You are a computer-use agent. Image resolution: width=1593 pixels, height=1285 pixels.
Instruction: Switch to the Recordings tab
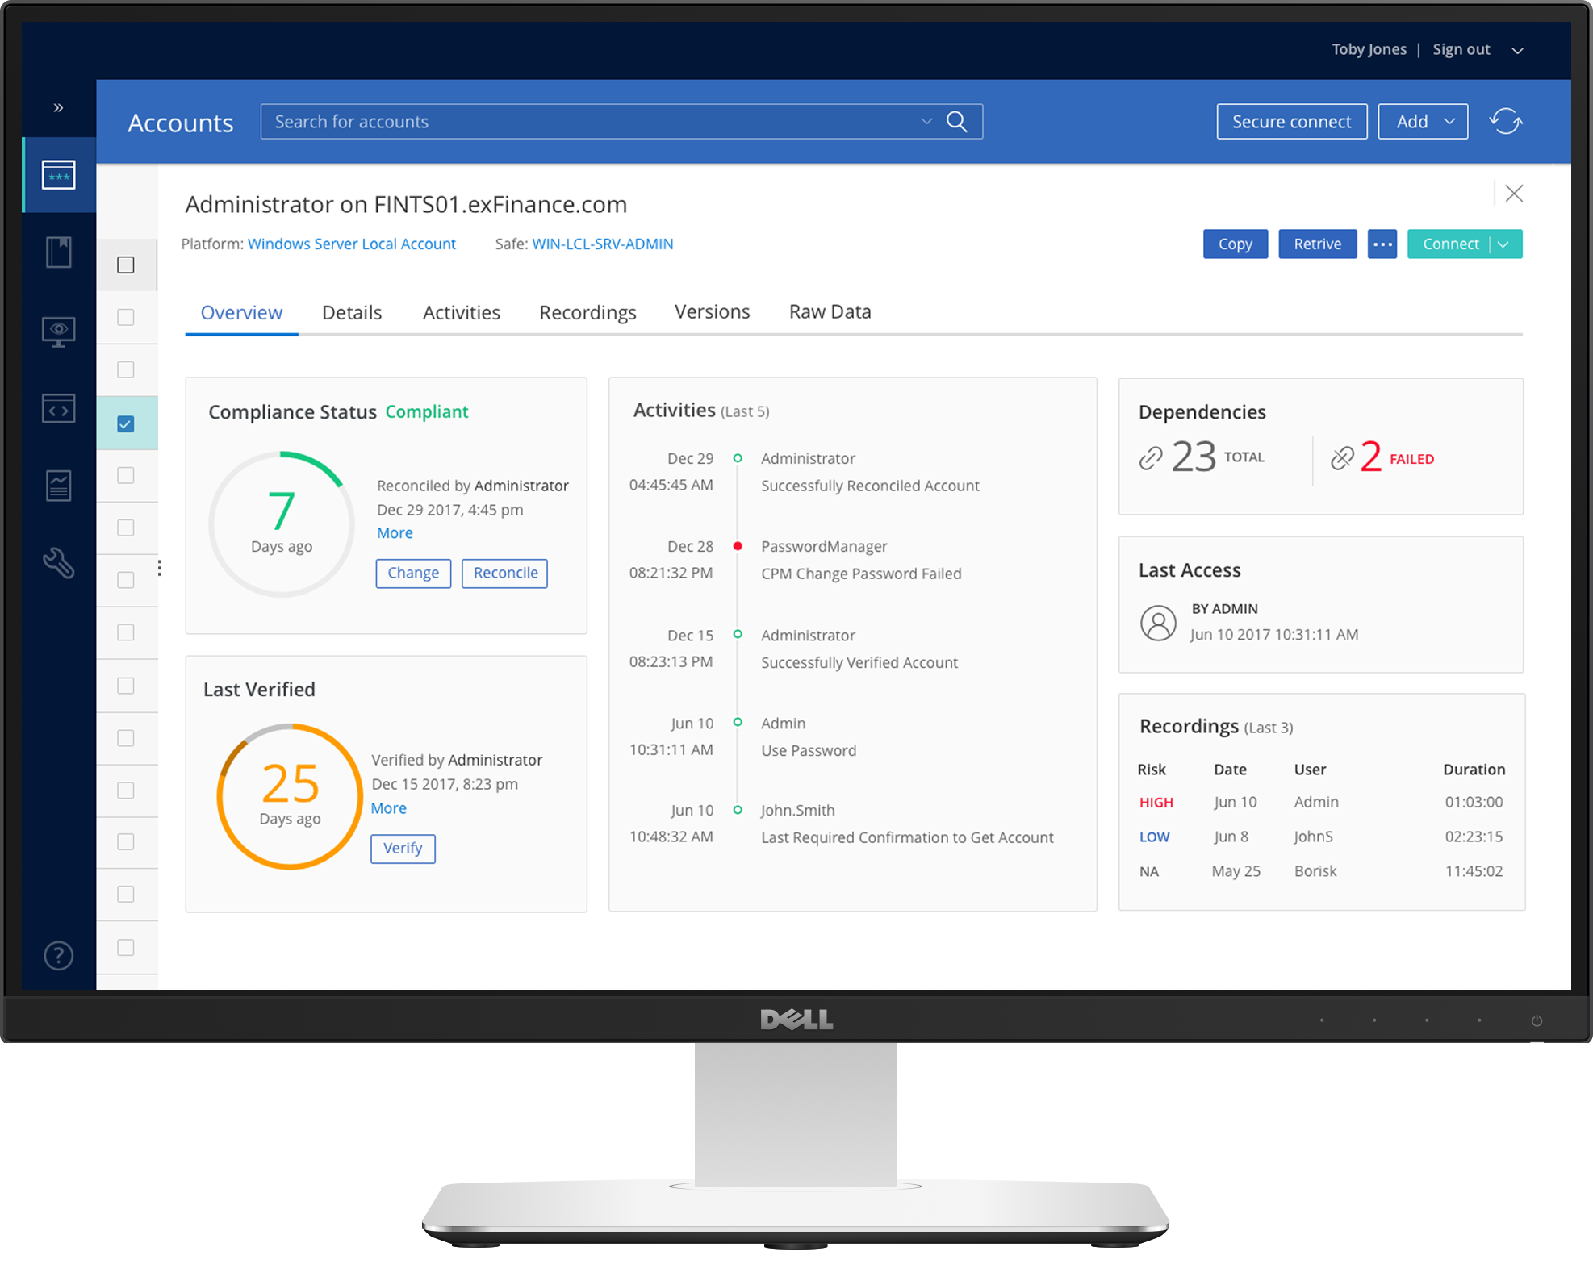587,312
